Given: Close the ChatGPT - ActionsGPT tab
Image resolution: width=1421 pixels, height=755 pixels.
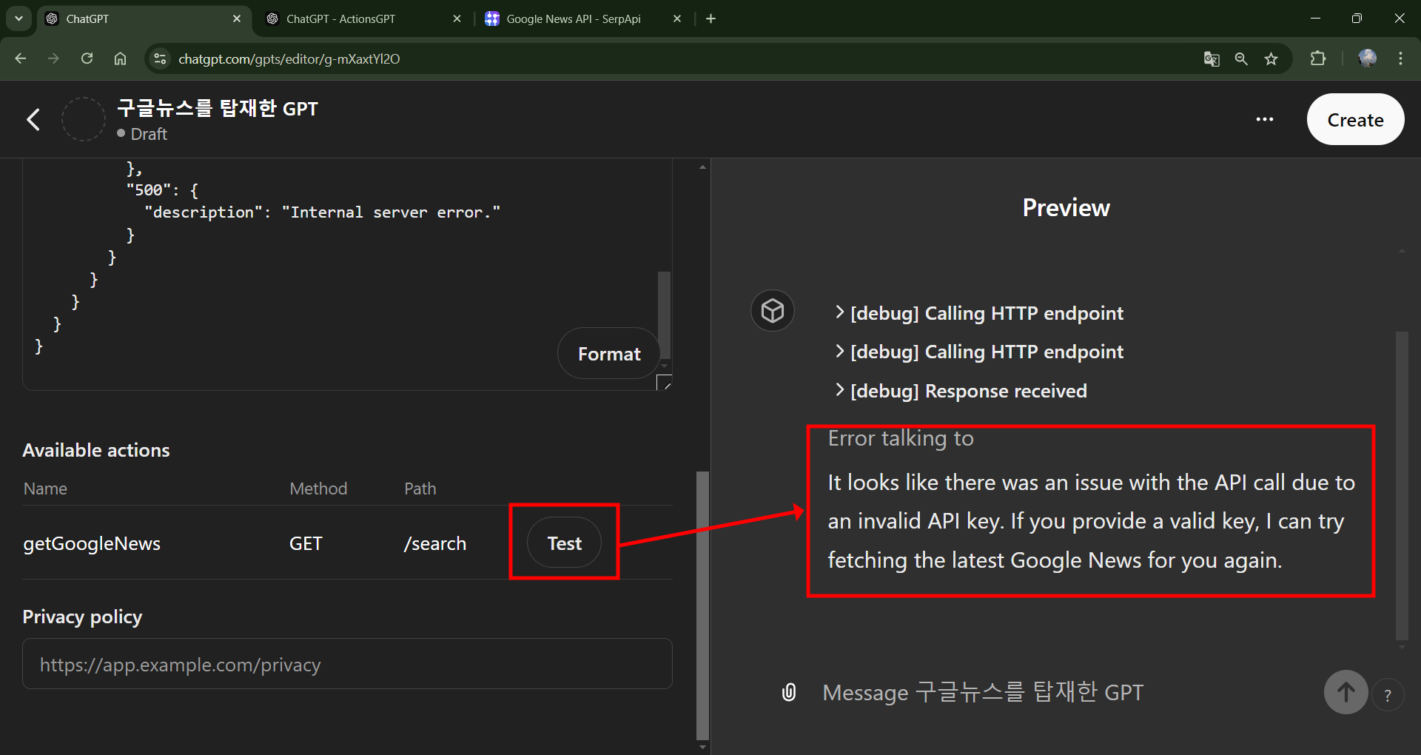Looking at the screenshot, I should pos(457,19).
